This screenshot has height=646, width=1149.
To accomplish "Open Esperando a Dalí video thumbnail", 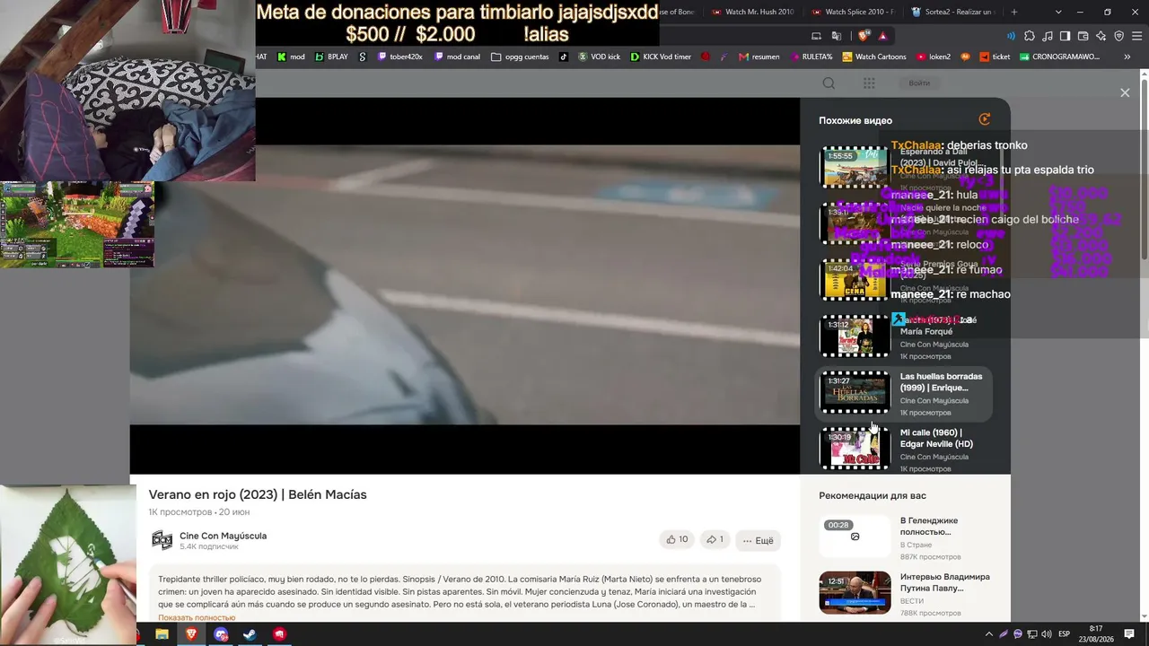I will click(855, 168).
